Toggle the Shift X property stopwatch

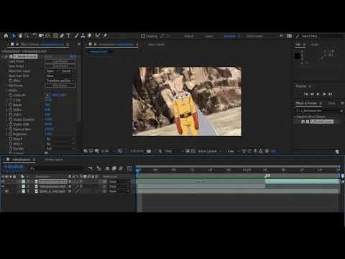11,109
